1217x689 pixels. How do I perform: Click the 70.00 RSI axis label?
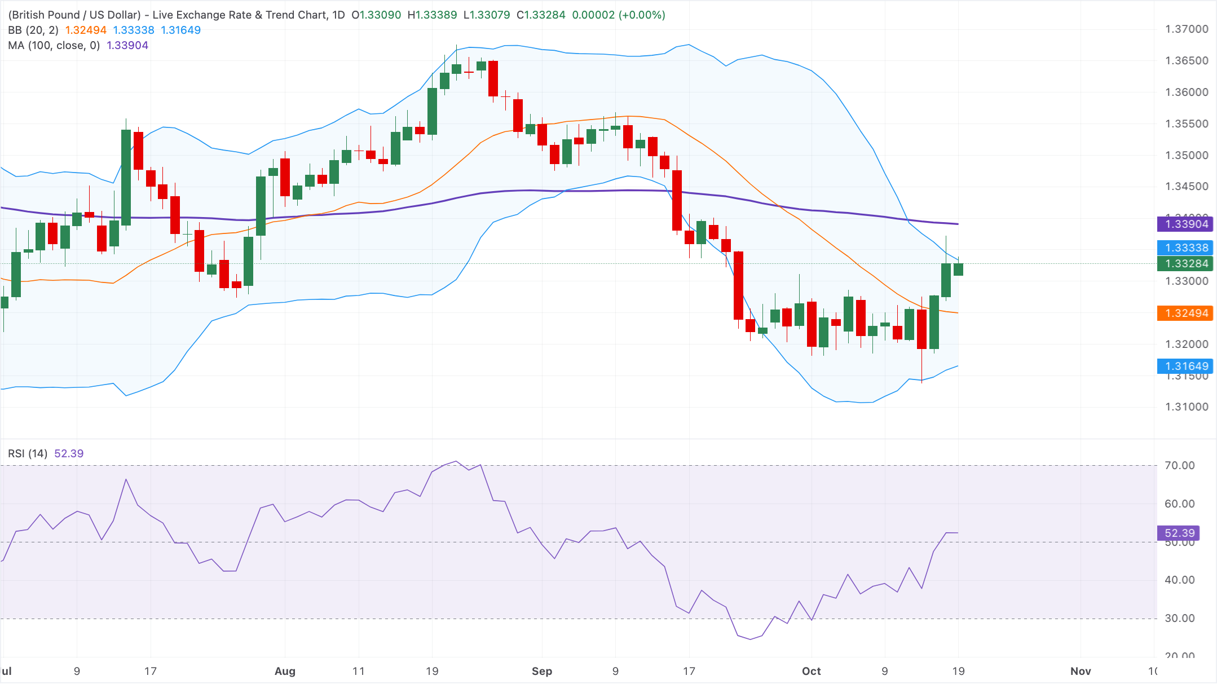point(1180,465)
